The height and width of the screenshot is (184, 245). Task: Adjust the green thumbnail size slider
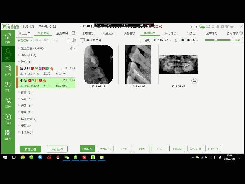[x=216, y=40]
